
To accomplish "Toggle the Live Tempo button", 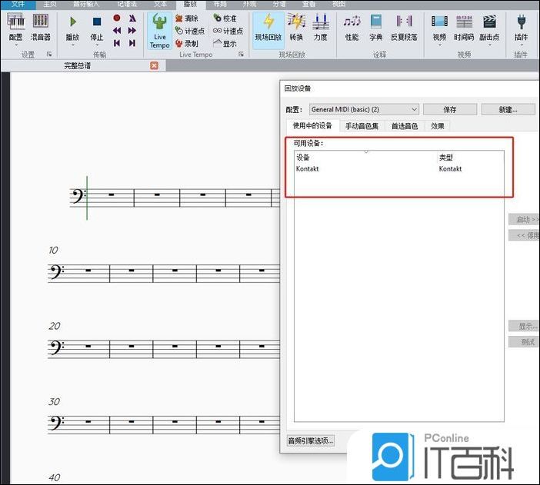I will [159, 31].
